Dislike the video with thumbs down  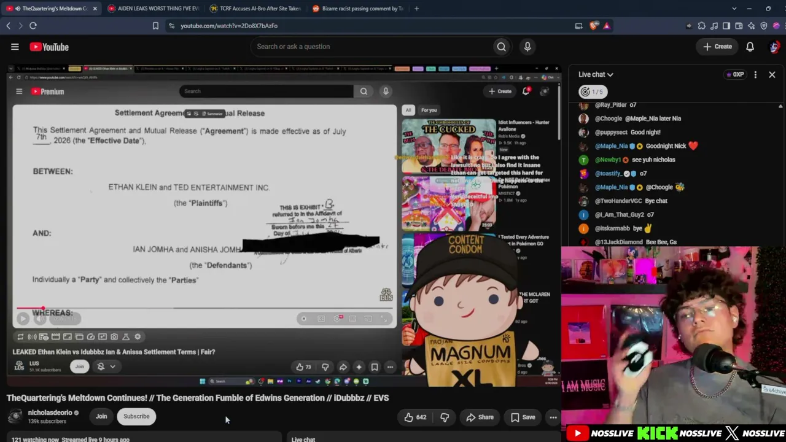(445, 417)
